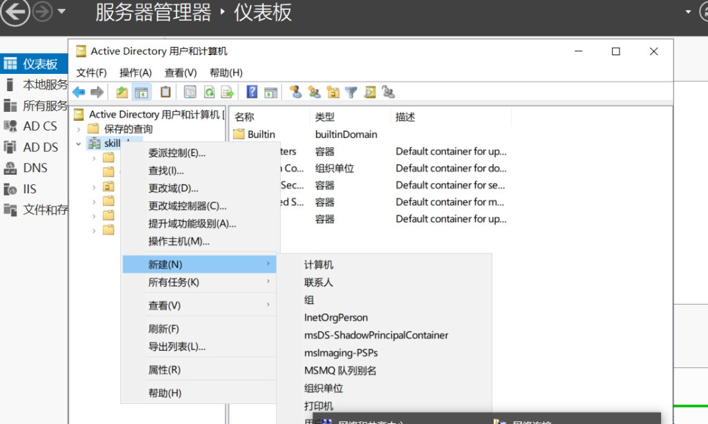Viewport: 708px width, 424px height.
Task: Select 计算机 in the New submenu
Action: point(319,264)
